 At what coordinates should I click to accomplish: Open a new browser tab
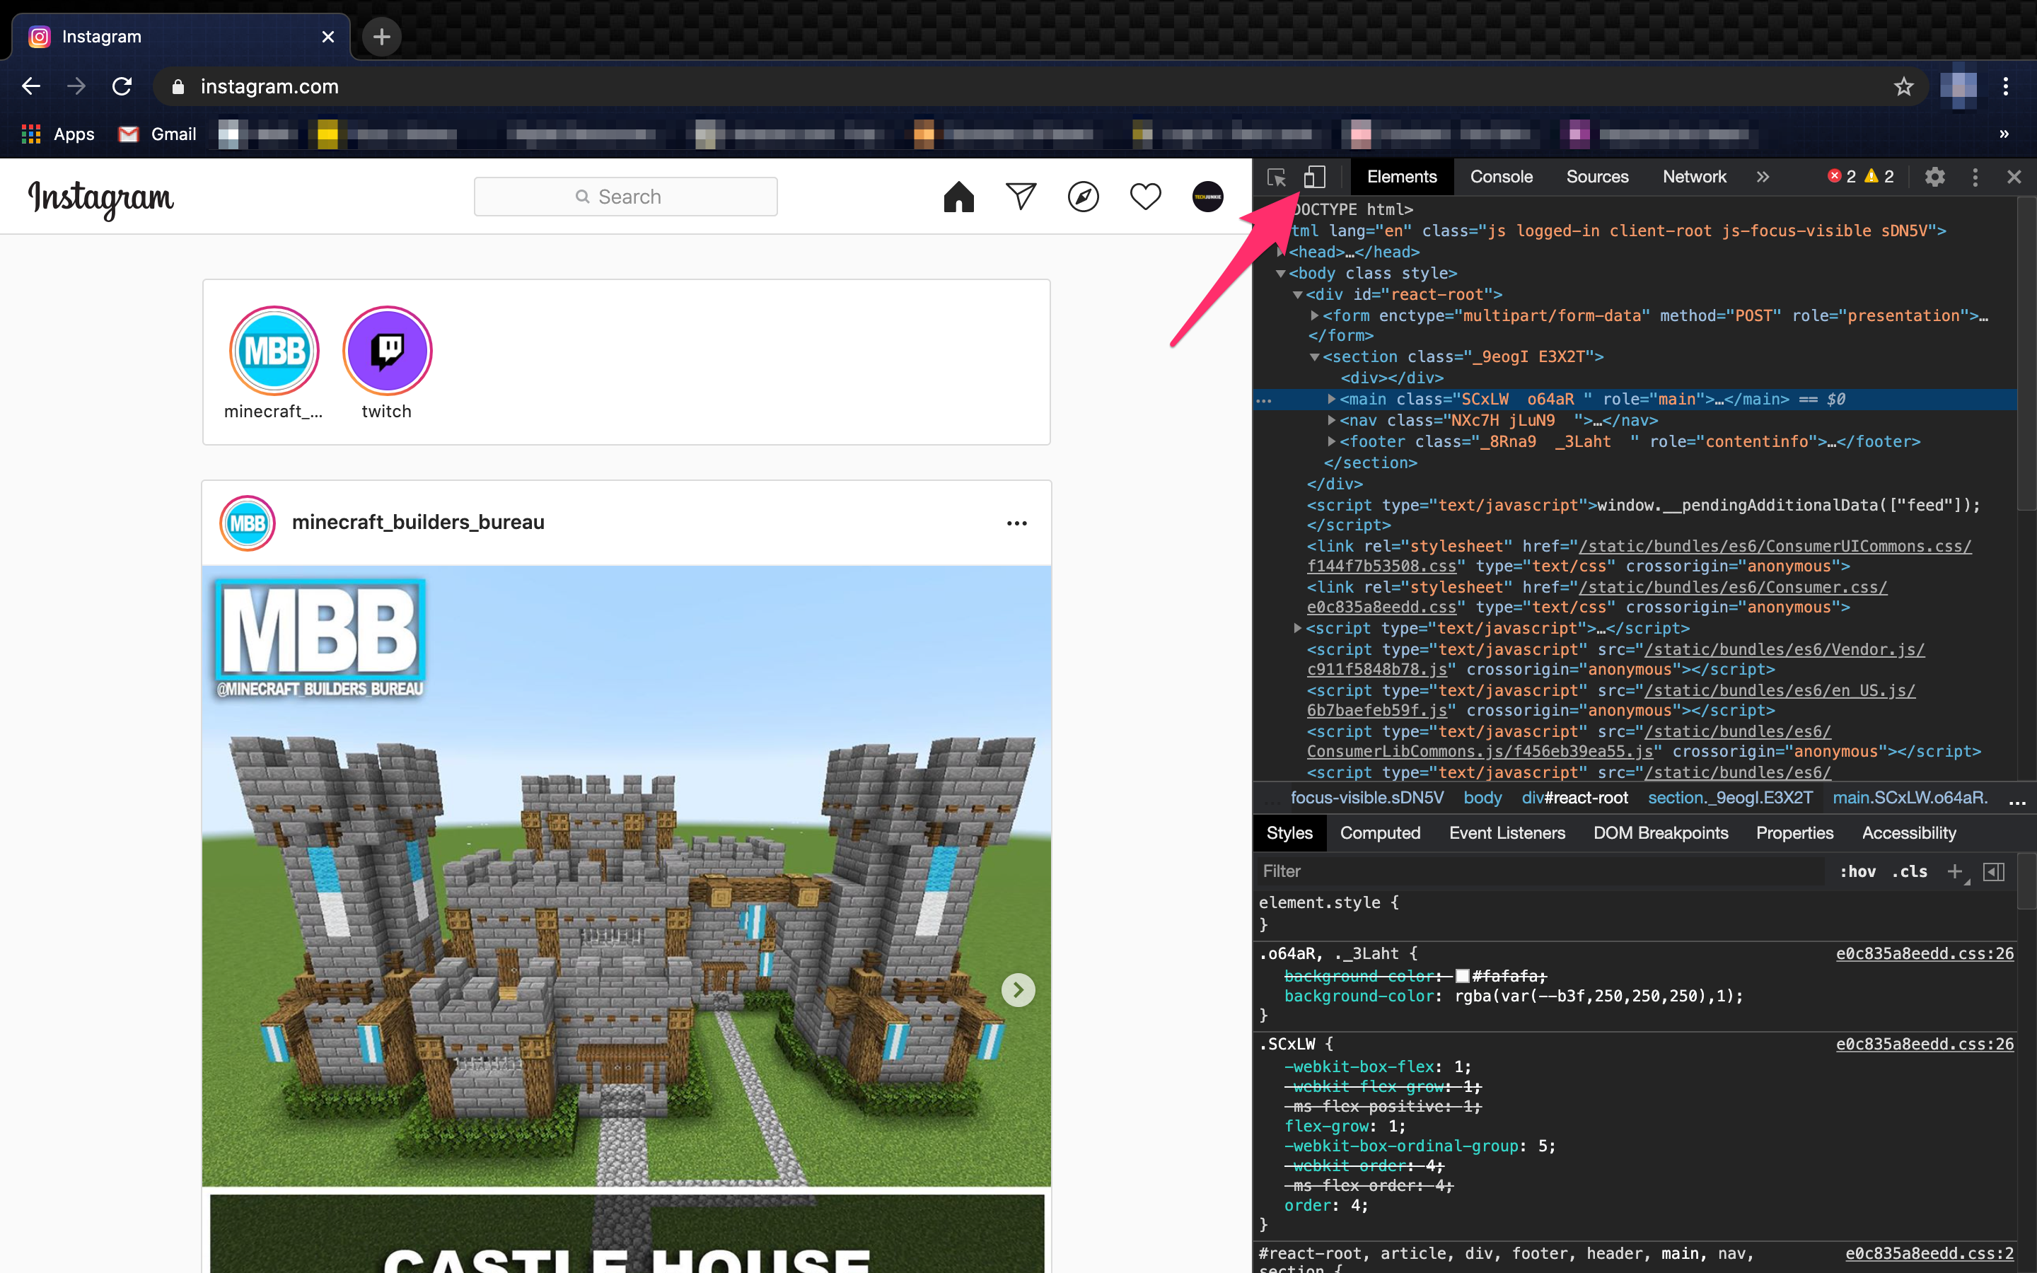[381, 37]
